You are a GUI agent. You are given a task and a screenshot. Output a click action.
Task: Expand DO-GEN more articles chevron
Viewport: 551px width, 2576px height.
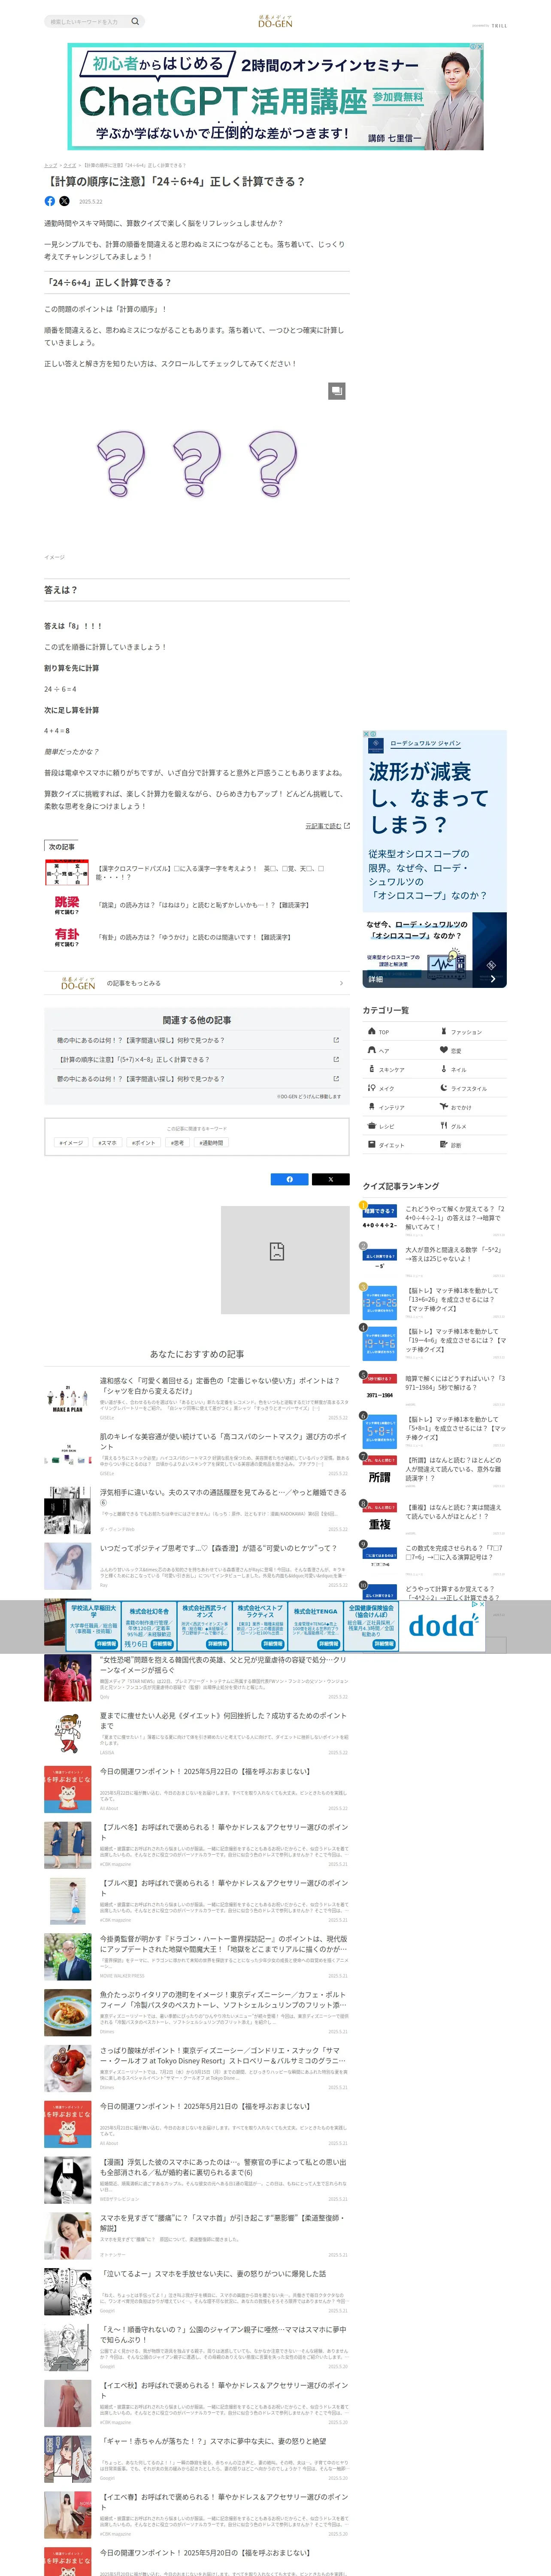341,984
